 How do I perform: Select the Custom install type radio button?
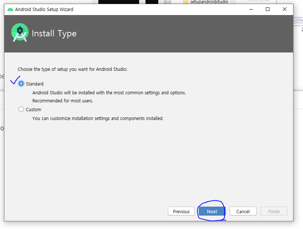tap(21, 109)
